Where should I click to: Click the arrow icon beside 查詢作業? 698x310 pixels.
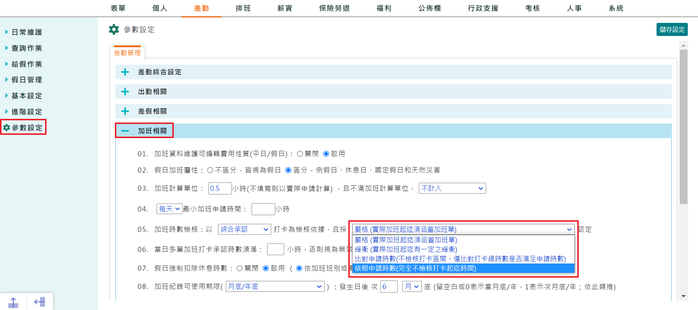7,48
